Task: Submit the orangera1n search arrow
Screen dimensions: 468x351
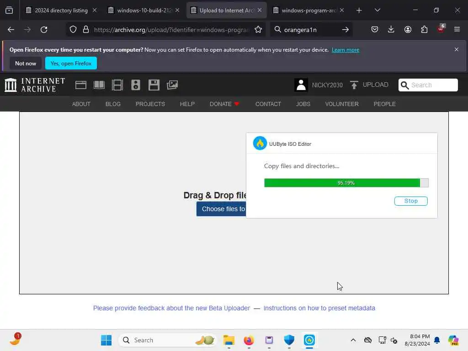Action: [346, 30]
